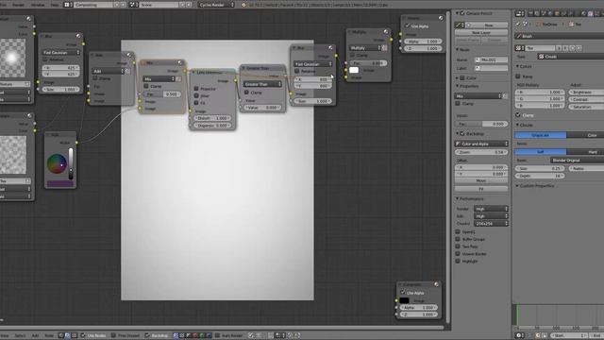
Task: Toggle Use Alpha on the Composite node
Action: [403, 293]
